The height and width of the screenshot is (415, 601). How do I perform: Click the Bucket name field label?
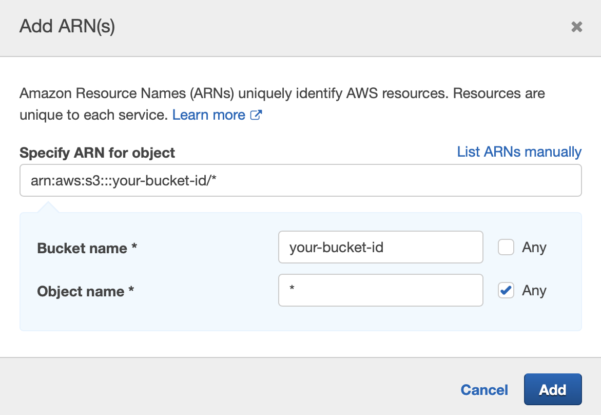[82, 249]
